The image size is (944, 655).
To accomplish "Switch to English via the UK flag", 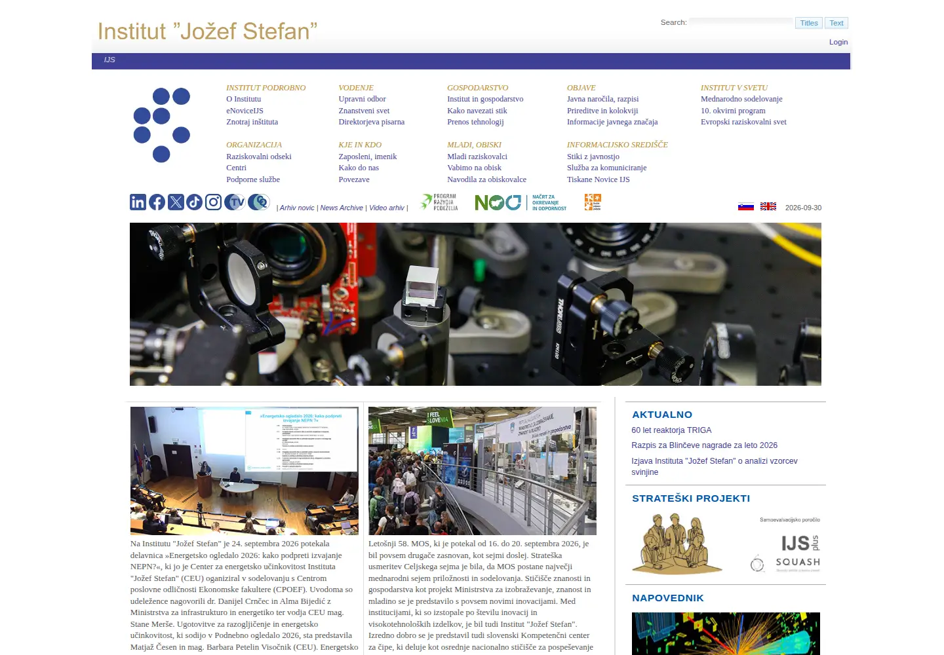I will [768, 206].
